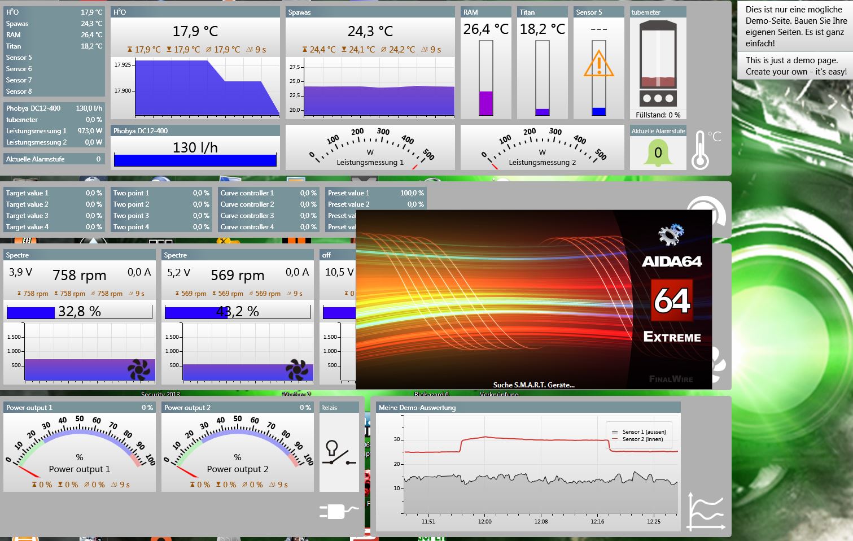Select the Sensor 6 list row
853x541 pixels.
point(54,68)
